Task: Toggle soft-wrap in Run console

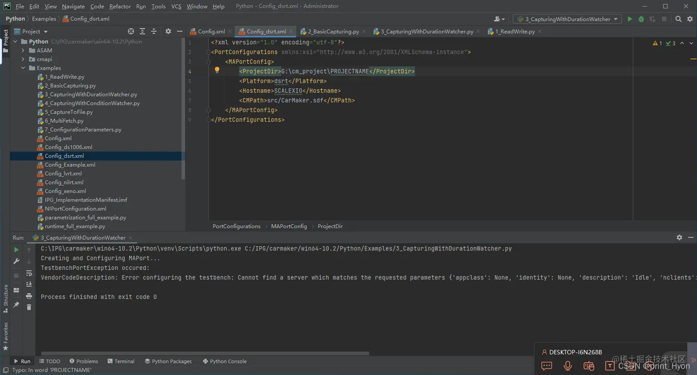Action: coord(29,273)
